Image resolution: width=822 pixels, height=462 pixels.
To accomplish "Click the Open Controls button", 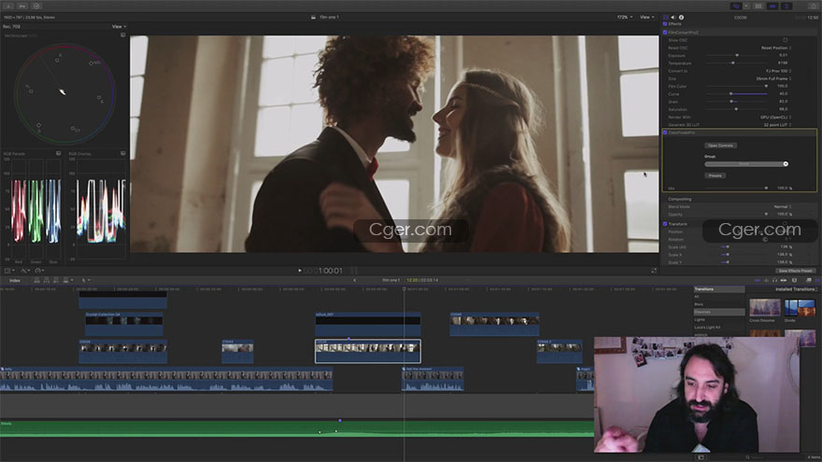I will pos(720,146).
